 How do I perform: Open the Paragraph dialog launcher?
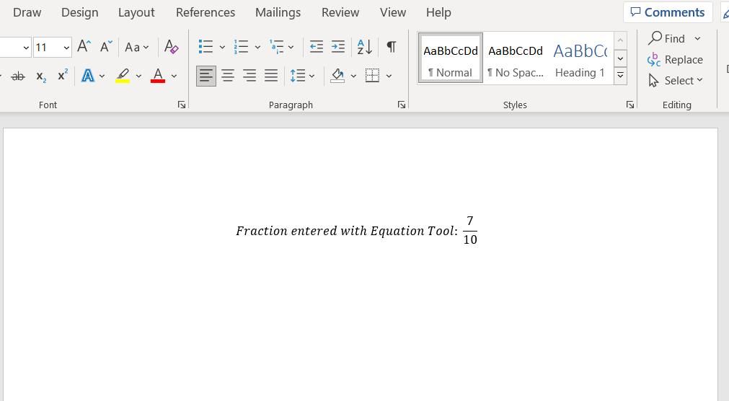tap(402, 105)
